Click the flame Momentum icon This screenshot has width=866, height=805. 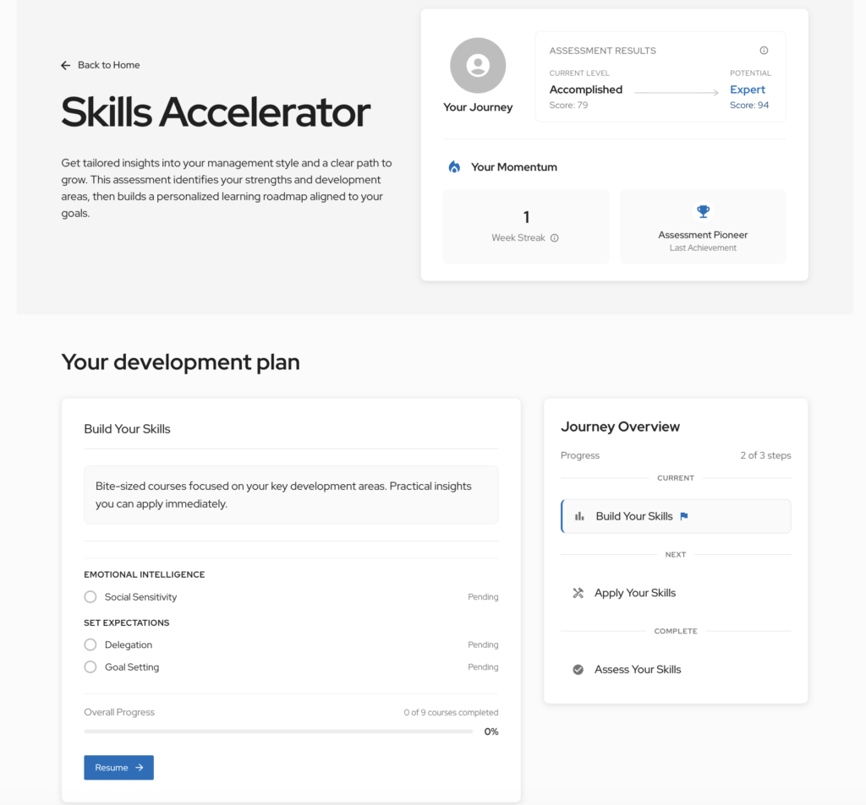(454, 167)
